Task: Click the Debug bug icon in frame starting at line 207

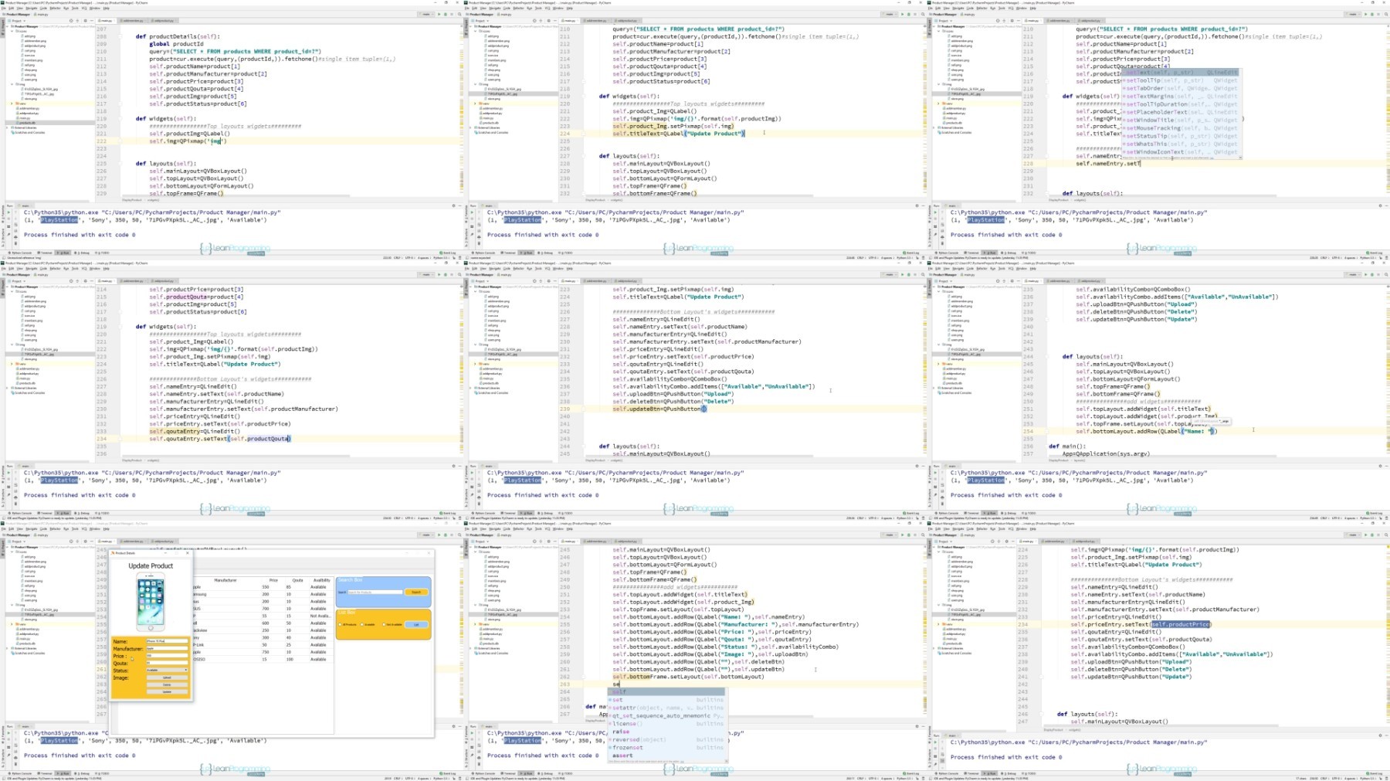Action: click(446, 14)
